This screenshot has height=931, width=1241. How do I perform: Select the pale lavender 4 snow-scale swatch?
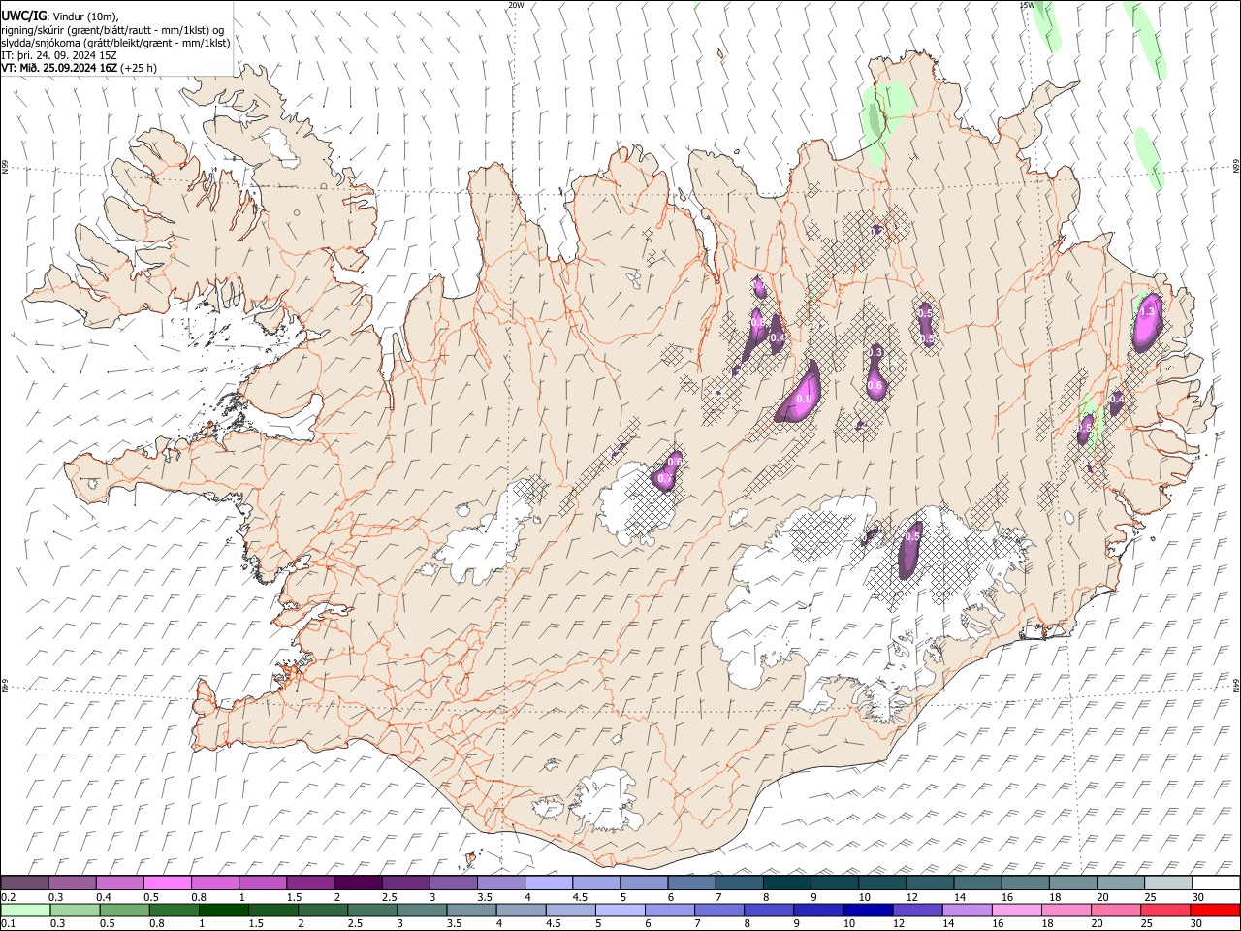pyautogui.click(x=548, y=883)
